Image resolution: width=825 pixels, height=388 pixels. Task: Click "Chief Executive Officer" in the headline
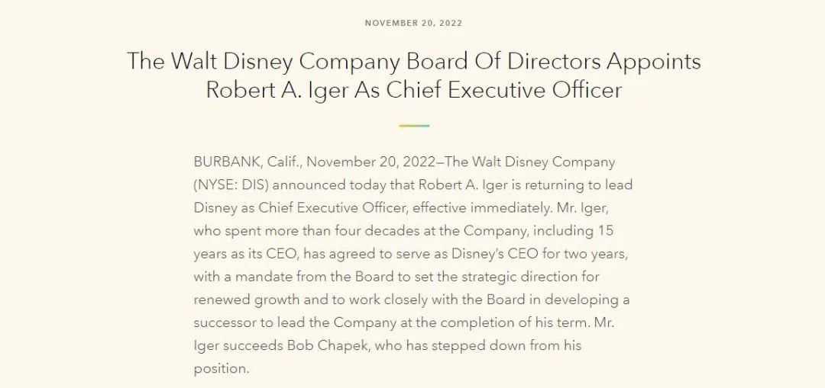tap(504, 90)
